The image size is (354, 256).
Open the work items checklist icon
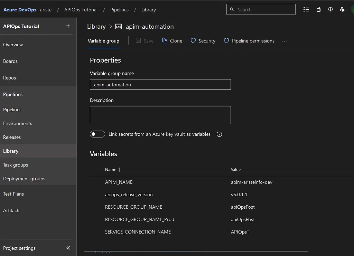click(306, 10)
